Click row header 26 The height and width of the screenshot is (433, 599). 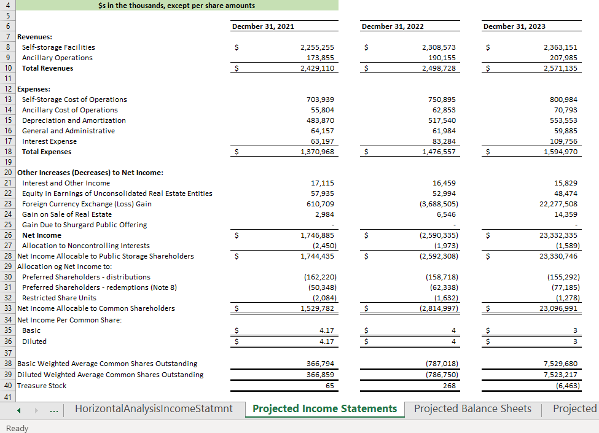[7, 235]
